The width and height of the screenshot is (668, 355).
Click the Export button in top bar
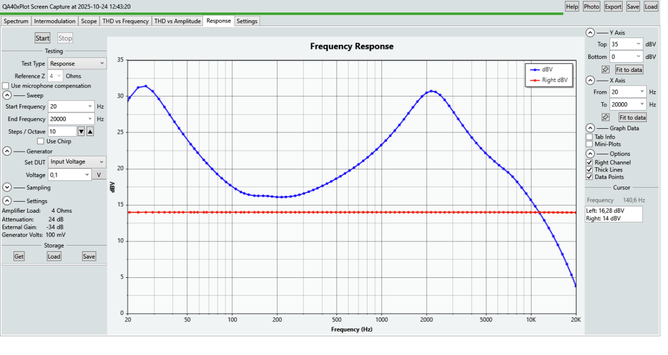(x=613, y=7)
